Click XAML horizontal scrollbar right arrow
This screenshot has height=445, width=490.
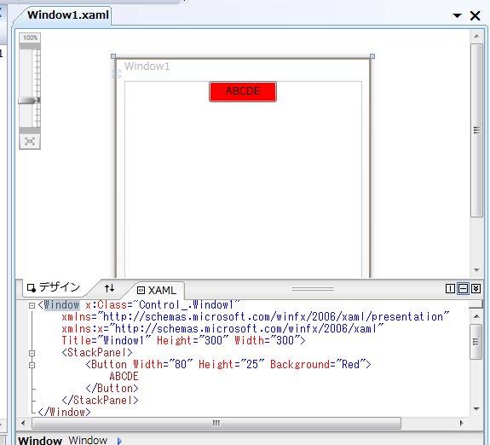click(x=462, y=424)
